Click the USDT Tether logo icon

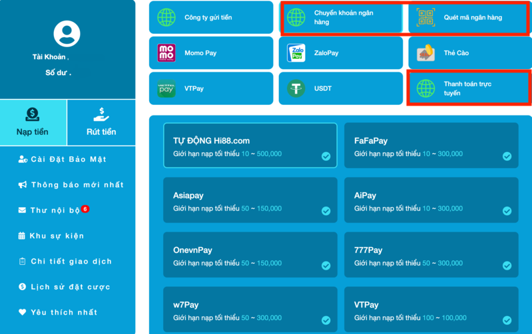296,88
